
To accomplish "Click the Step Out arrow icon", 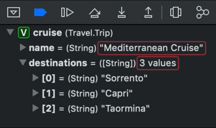I will pos(148,13).
